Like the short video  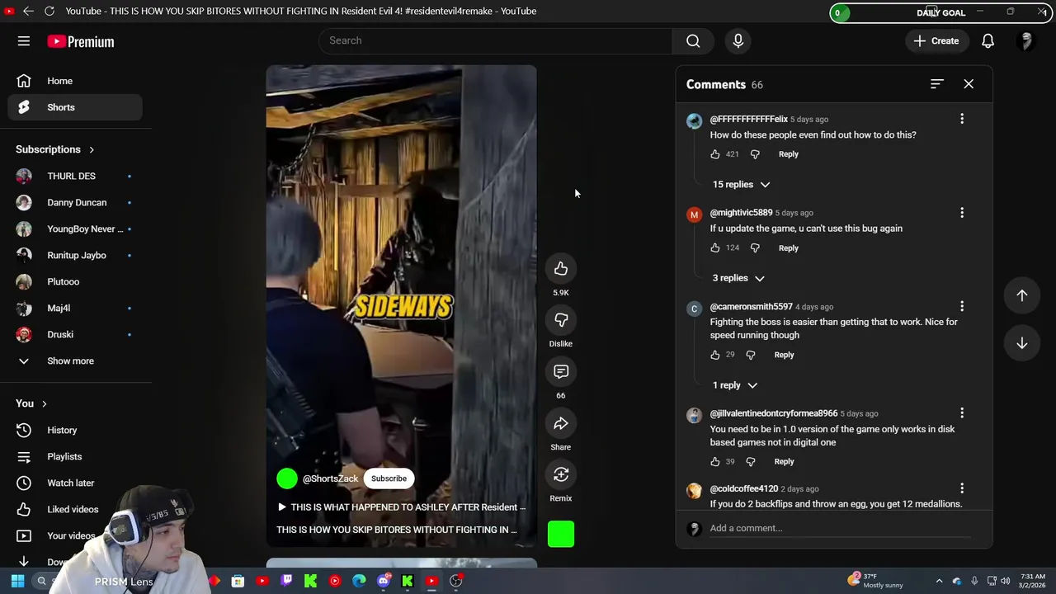[x=561, y=269]
